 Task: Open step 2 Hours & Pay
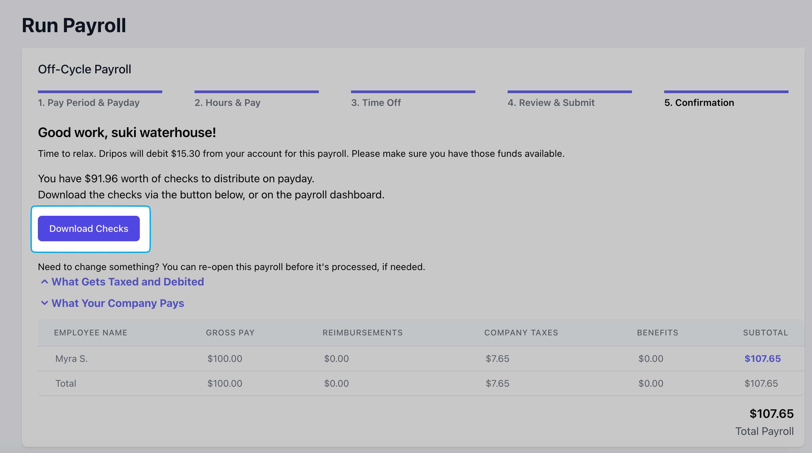[x=227, y=103]
